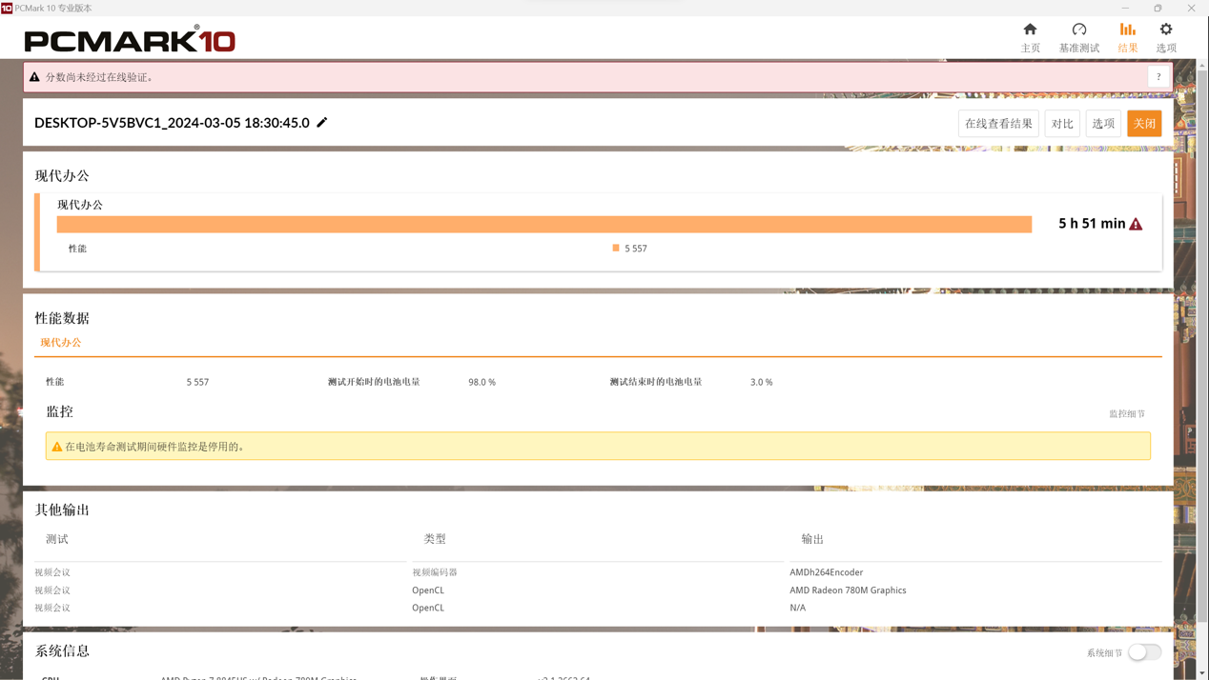The image size is (1209, 680).
Task: Click the pencil edit icon beside result name
Action: (x=322, y=122)
